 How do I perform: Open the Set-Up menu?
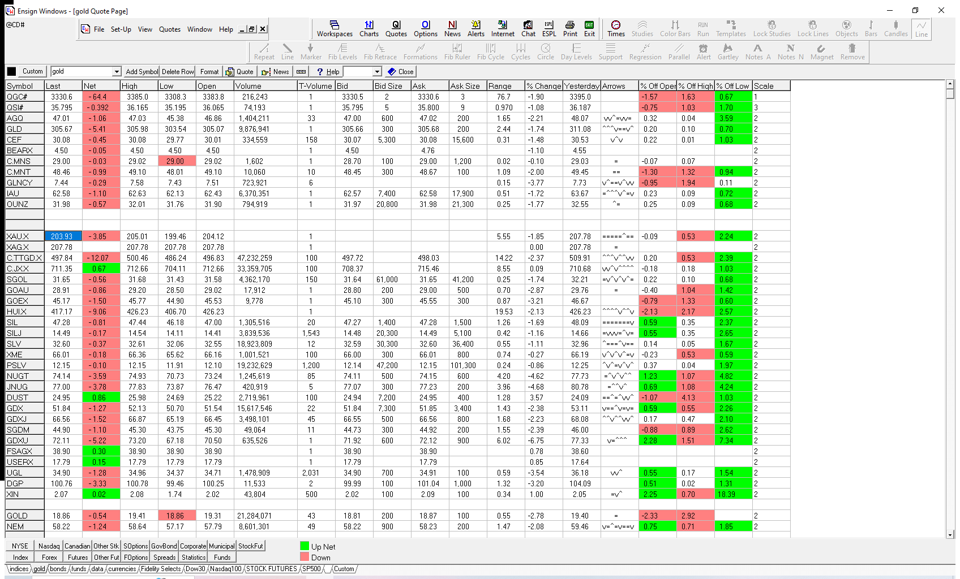[121, 29]
